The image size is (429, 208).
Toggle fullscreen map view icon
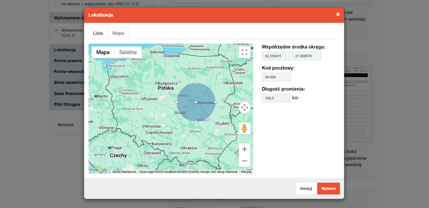pyautogui.click(x=245, y=53)
